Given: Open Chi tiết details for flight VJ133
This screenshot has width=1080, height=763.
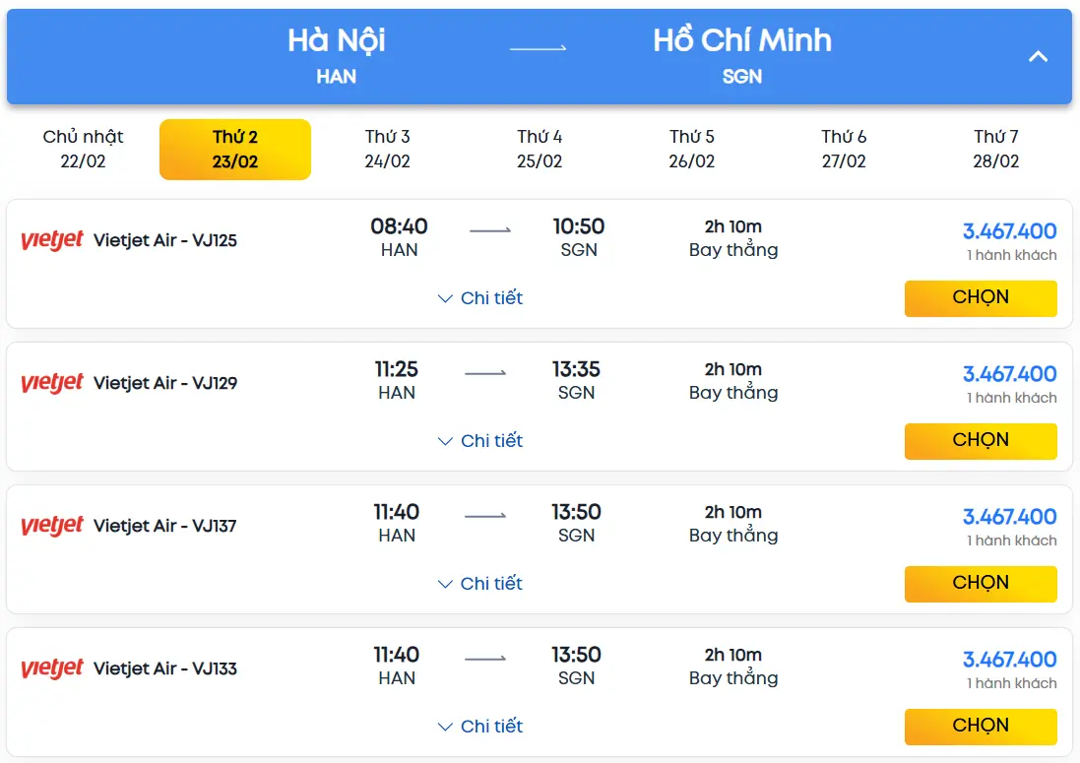Looking at the screenshot, I should [x=480, y=727].
